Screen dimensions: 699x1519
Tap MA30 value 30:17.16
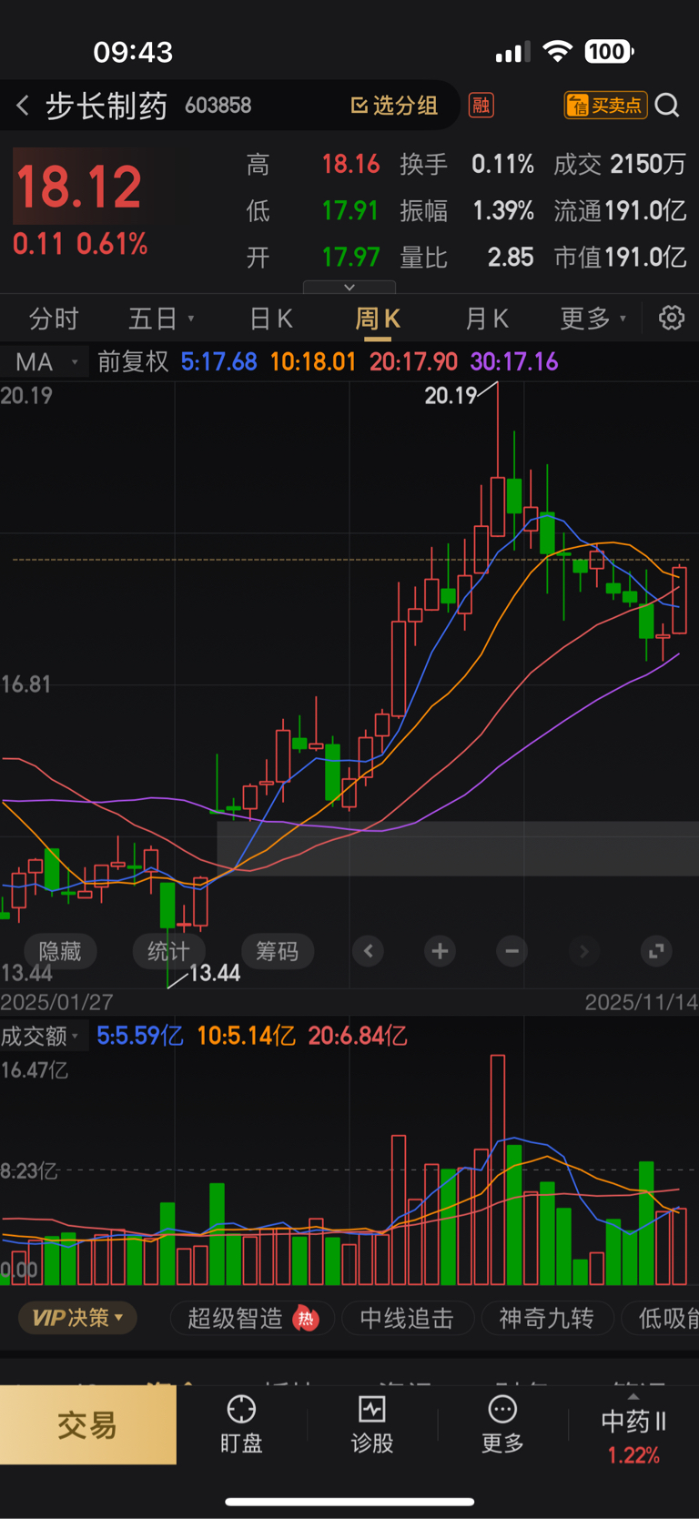coord(513,362)
